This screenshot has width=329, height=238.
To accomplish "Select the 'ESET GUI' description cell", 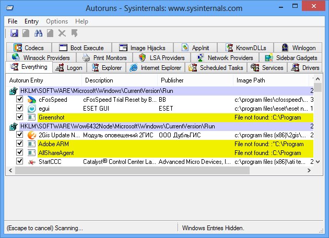I will (x=96, y=109).
